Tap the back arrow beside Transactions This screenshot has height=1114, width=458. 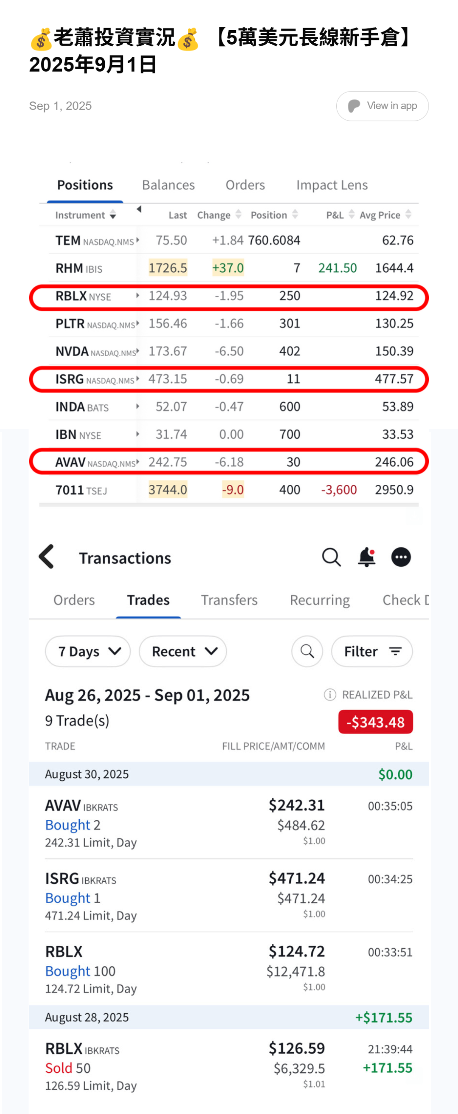[47, 557]
